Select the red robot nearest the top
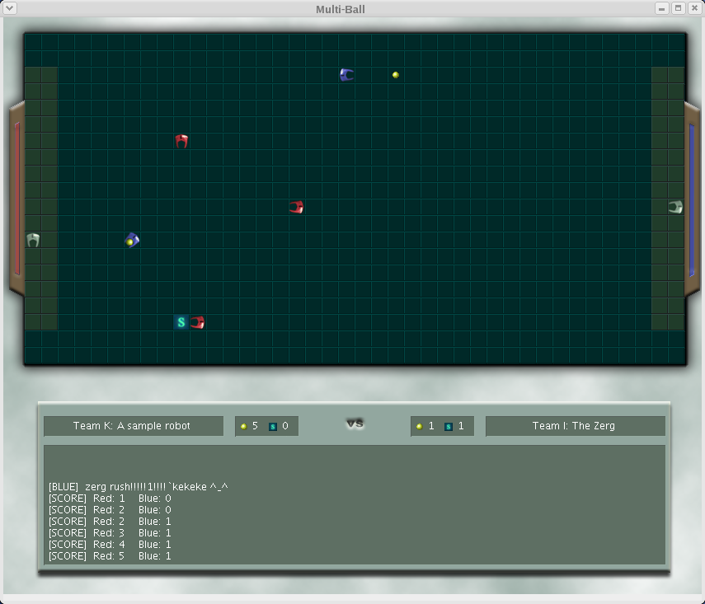This screenshot has width=705, height=604. click(181, 141)
